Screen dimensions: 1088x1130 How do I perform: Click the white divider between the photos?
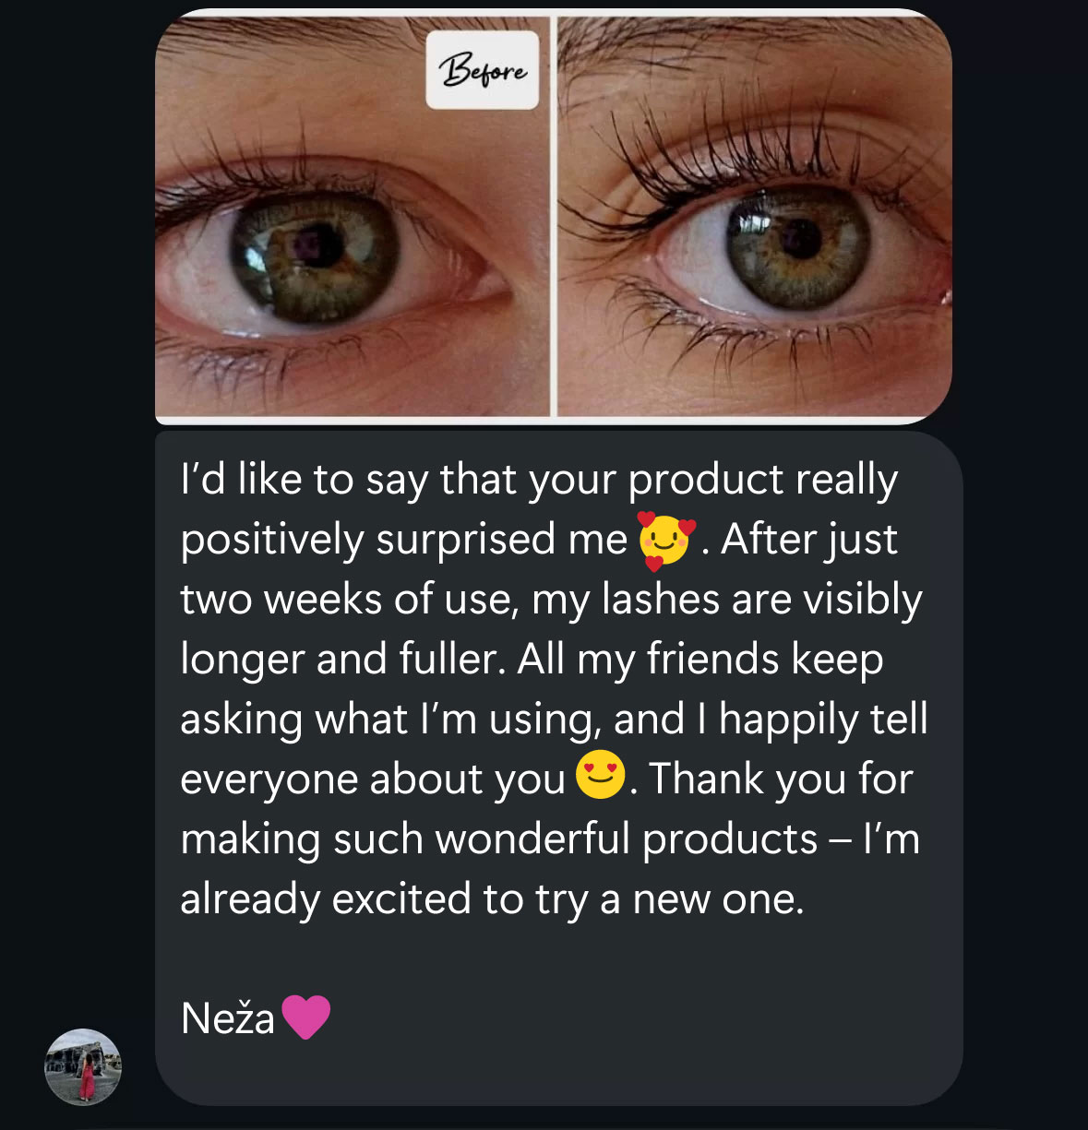click(554, 217)
